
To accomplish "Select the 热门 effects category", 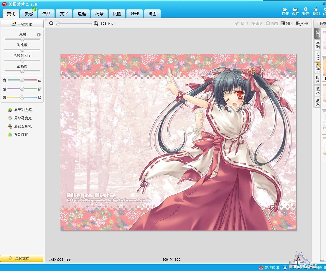I will [317, 34].
